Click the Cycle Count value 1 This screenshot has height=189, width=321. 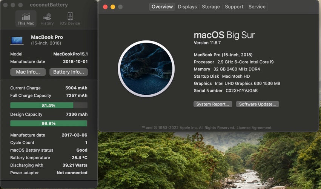(x=86, y=143)
